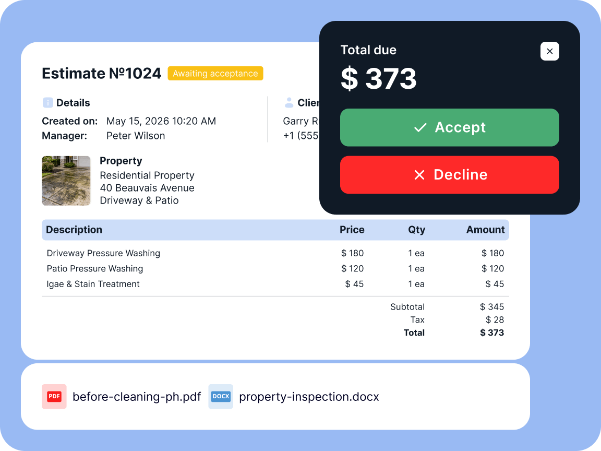Click the Details info icon

47,103
